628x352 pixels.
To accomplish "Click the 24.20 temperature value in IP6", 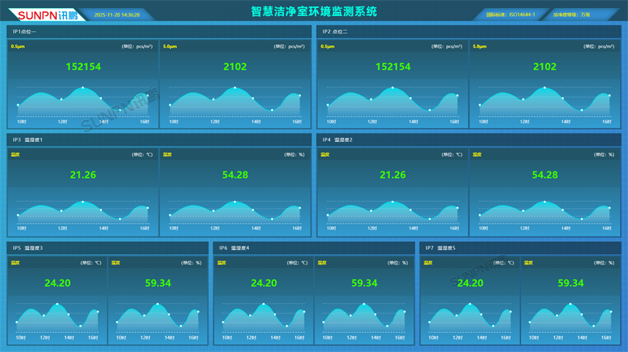I will pyautogui.click(x=264, y=283).
